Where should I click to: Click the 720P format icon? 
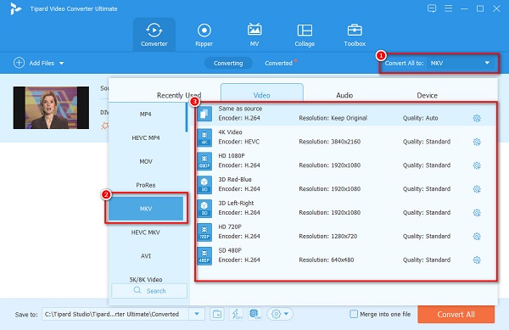coord(204,232)
